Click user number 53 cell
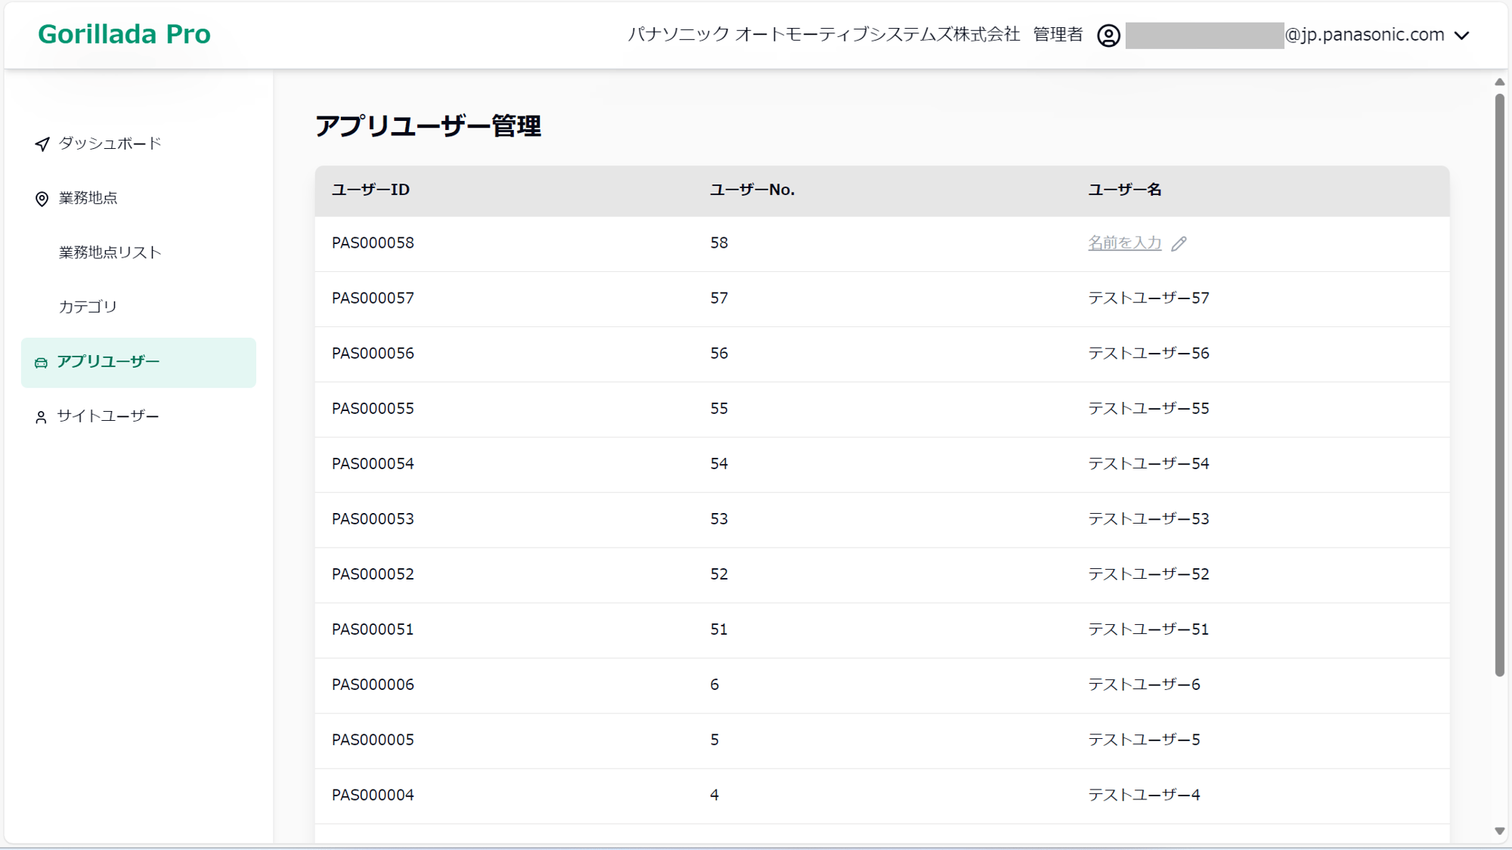 719,518
